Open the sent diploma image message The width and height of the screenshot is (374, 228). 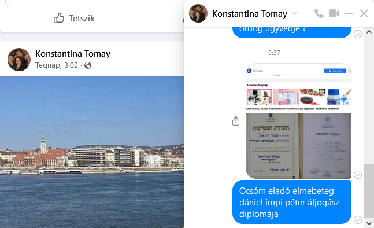point(298,121)
